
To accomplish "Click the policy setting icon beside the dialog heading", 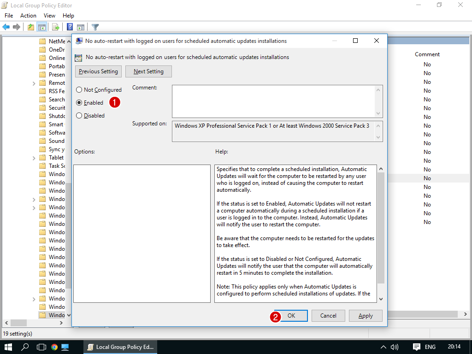I will click(78, 58).
